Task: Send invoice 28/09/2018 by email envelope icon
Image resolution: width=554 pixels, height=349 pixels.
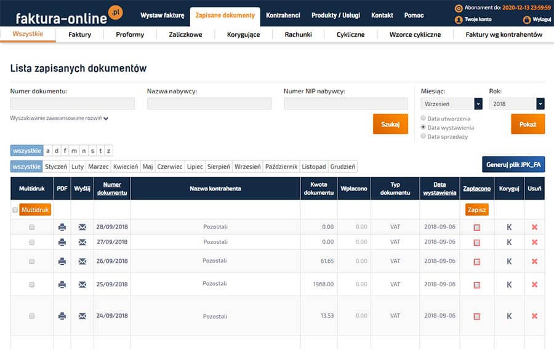Action: click(x=82, y=227)
